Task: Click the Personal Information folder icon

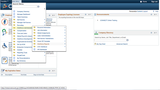Action: [34, 27]
